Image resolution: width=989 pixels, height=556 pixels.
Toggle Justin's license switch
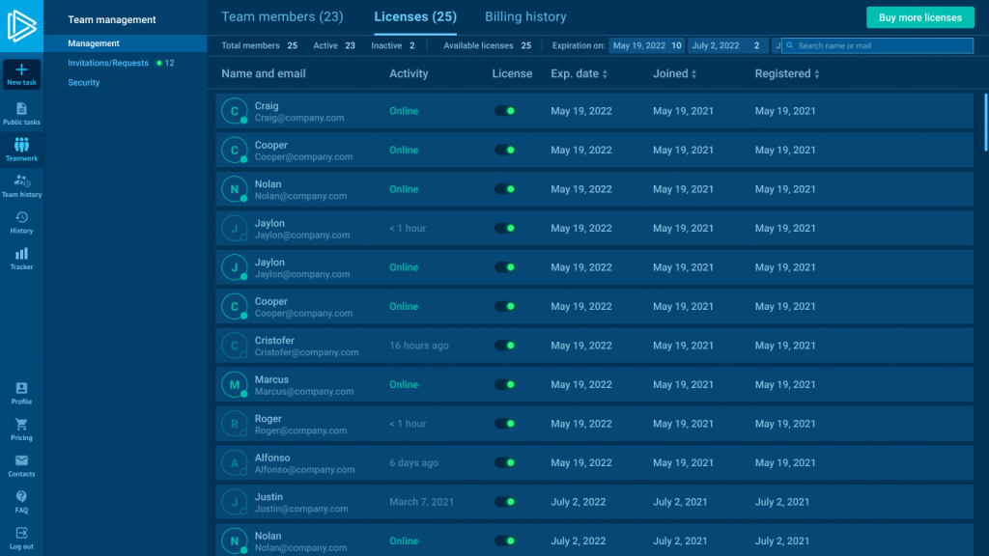pyautogui.click(x=504, y=502)
